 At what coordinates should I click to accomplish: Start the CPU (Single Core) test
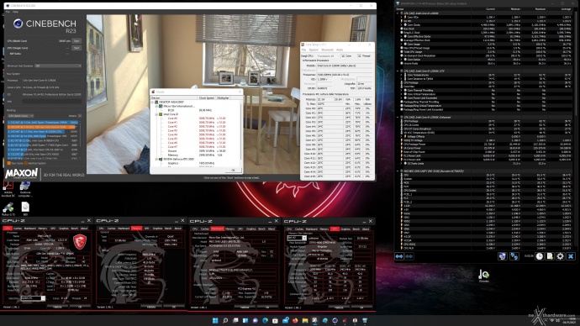(x=76, y=48)
